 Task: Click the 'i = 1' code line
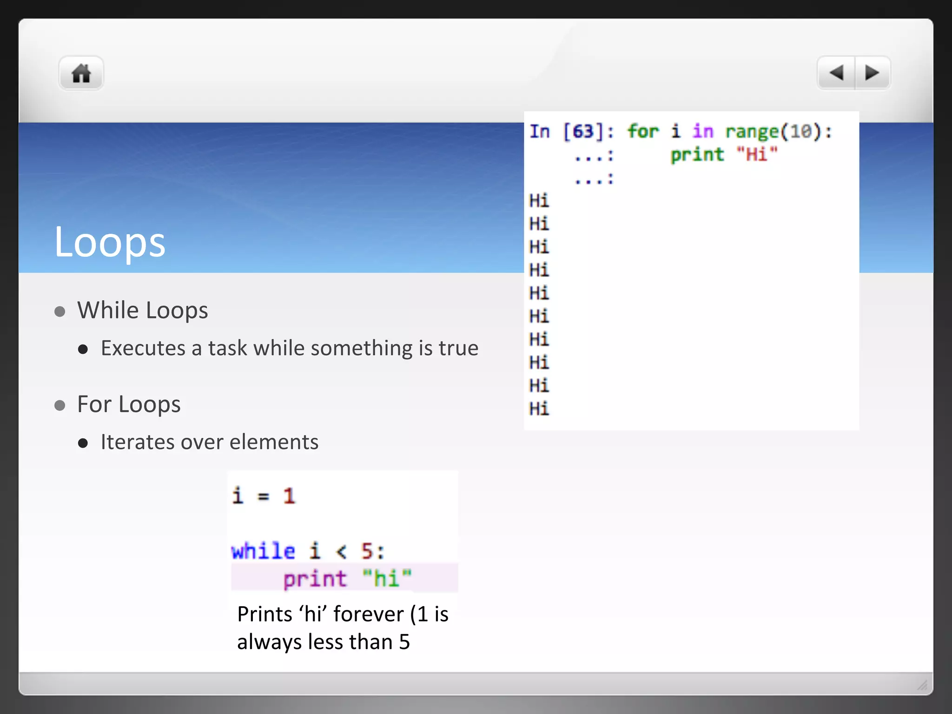(264, 496)
